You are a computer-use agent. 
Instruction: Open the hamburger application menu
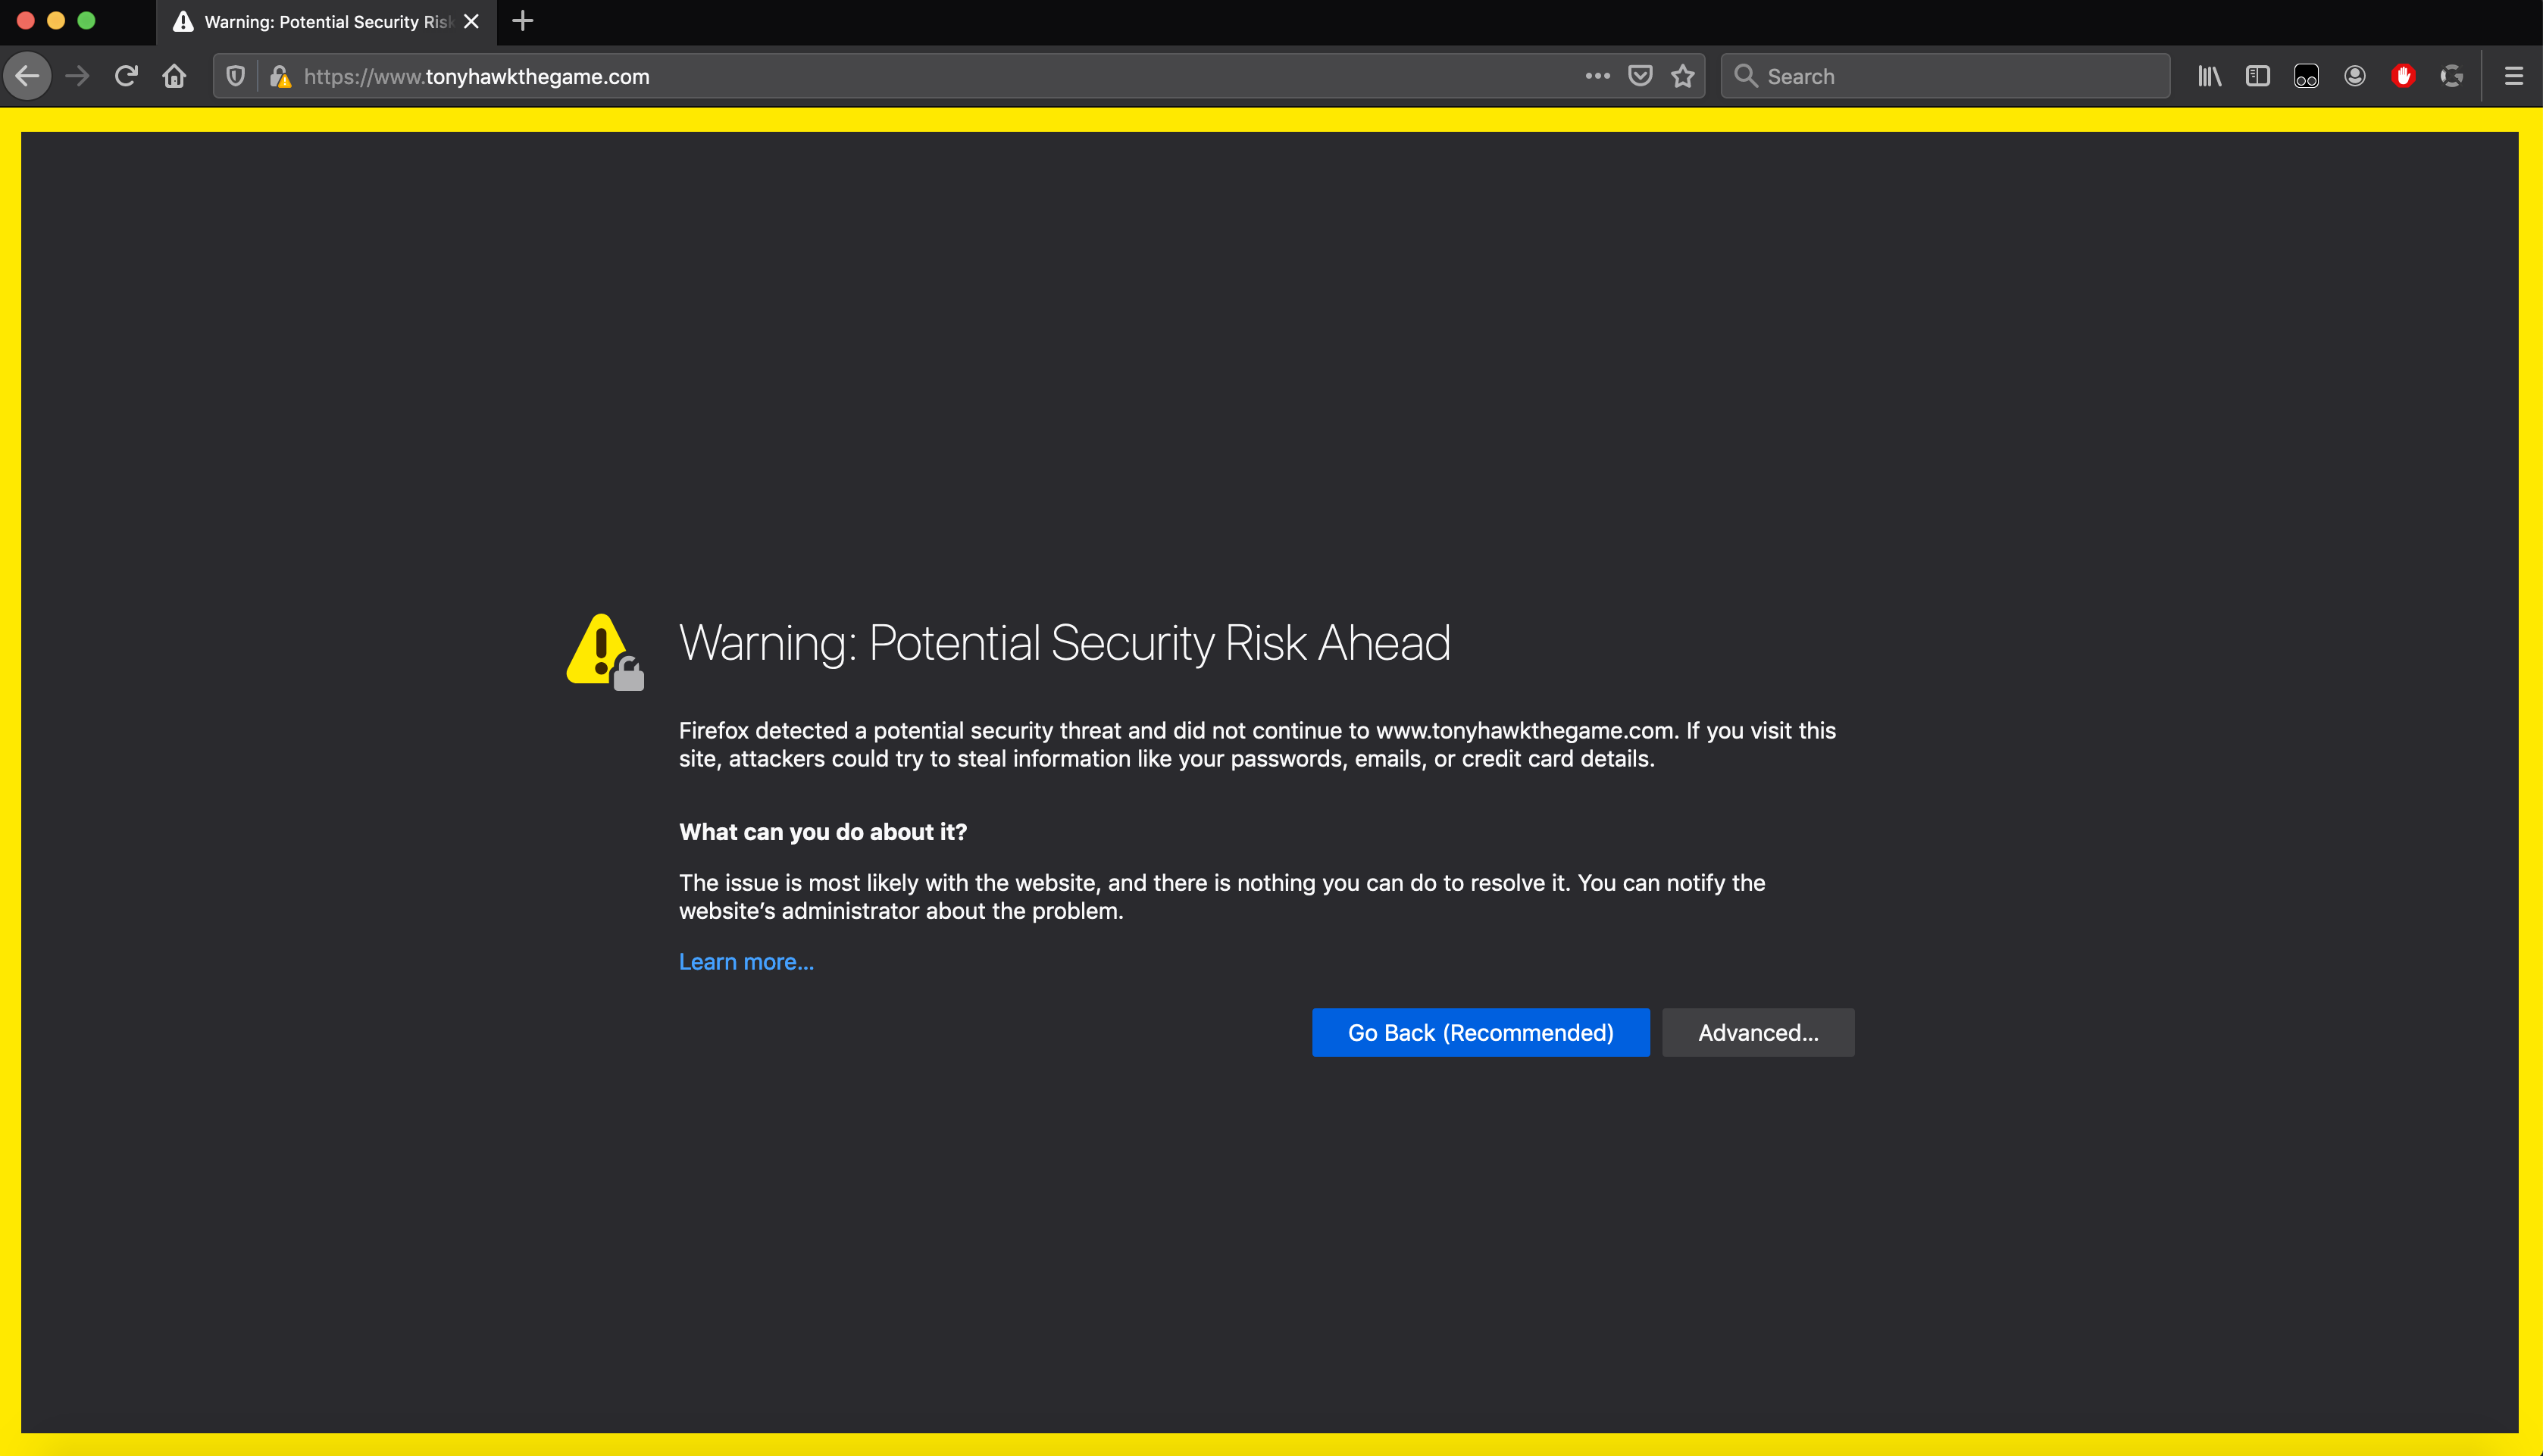(2513, 76)
